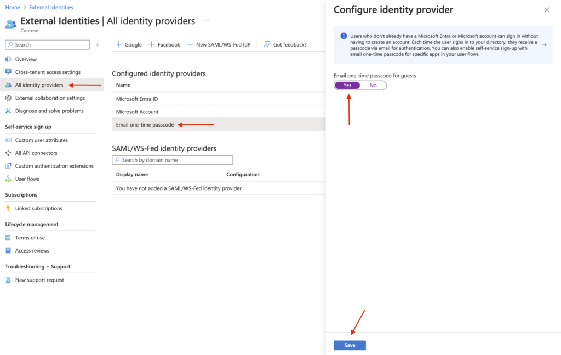Open All API connectors menu item
Image resolution: width=561 pixels, height=355 pixels.
tap(36, 153)
